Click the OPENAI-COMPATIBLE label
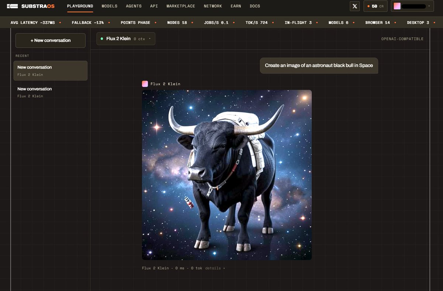Viewport: 443px width, 291px height. (402, 39)
